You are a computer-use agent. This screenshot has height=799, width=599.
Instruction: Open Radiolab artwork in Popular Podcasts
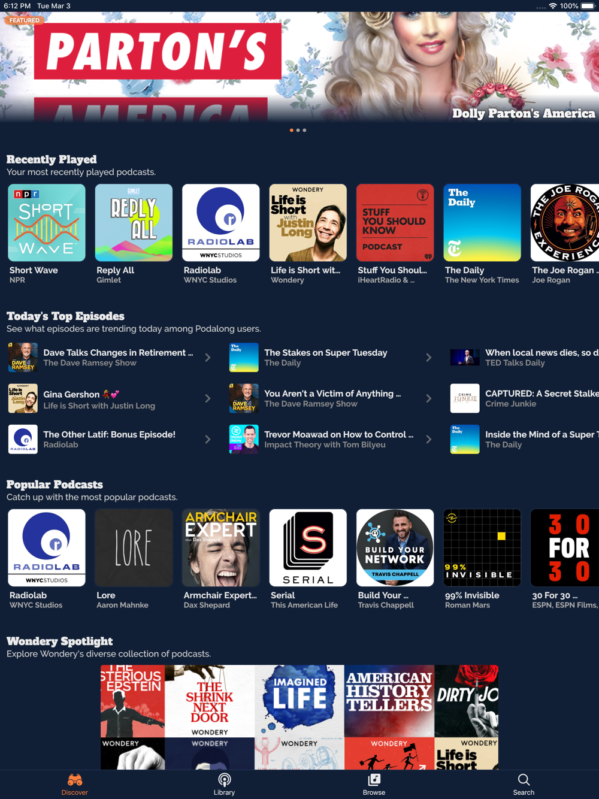click(x=47, y=548)
